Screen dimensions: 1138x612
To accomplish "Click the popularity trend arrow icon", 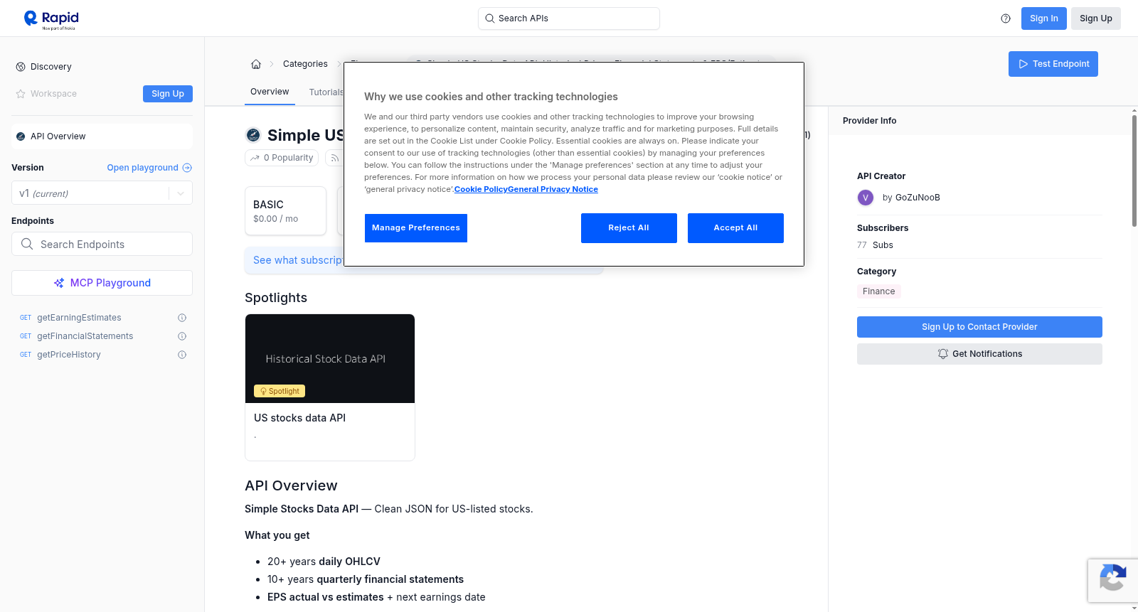I will [x=255, y=158].
